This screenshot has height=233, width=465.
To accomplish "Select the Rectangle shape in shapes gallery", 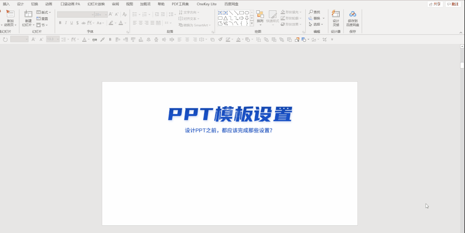I will [242, 13].
